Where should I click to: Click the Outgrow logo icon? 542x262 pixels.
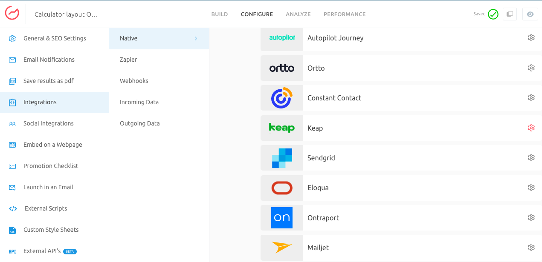point(12,14)
